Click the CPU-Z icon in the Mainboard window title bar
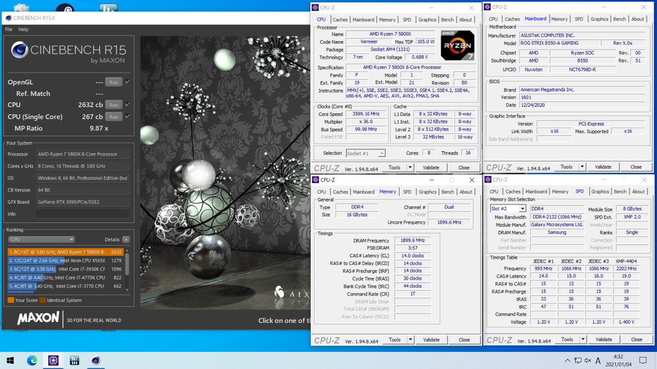The height and width of the screenshot is (369, 657). [x=487, y=7]
